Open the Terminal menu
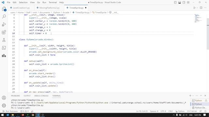 53,2
